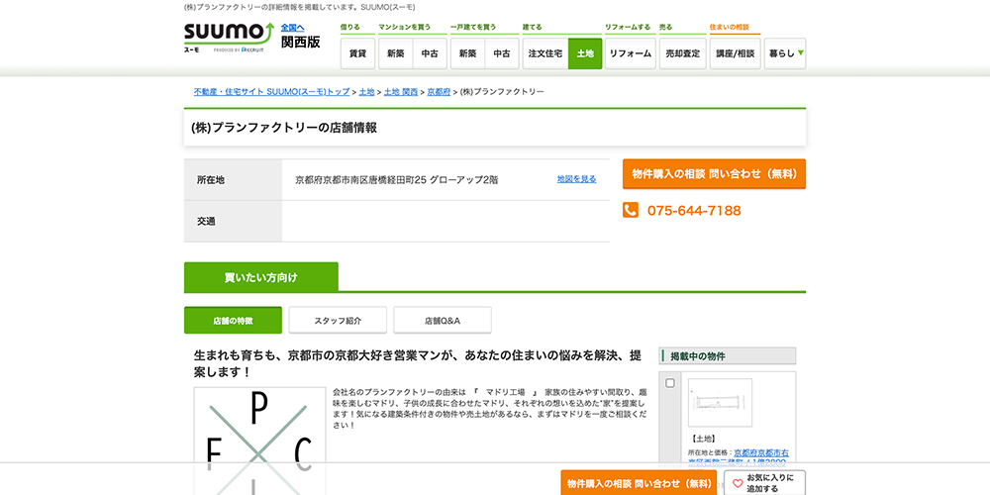Tick the checkbox beside the land listing
Screen dimensions: 990x495
(x=670, y=382)
